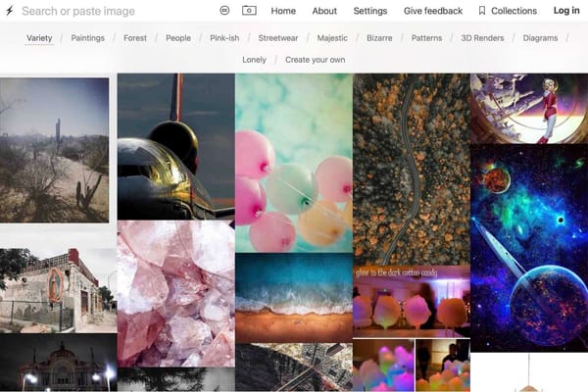Select the Streetwear category
588x392 pixels.
pyautogui.click(x=280, y=38)
